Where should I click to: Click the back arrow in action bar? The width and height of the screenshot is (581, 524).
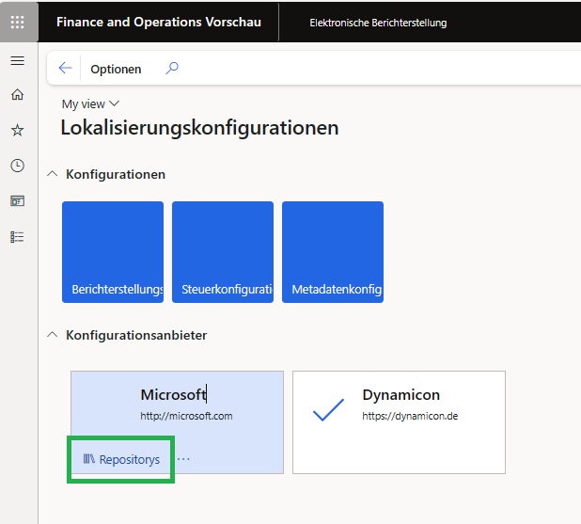[65, 69]
